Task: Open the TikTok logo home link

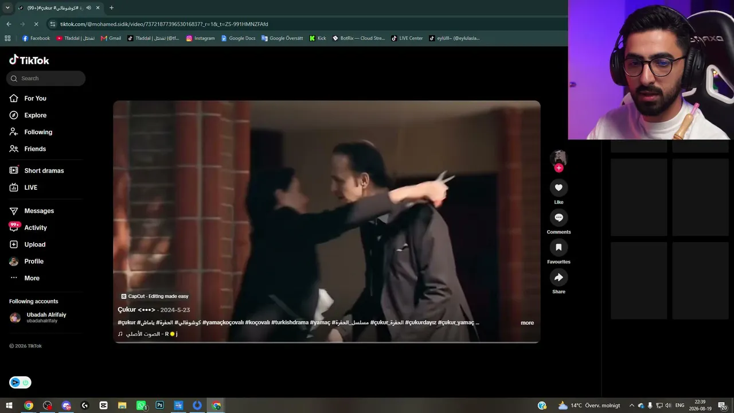Action: click(x=29, y=60)
